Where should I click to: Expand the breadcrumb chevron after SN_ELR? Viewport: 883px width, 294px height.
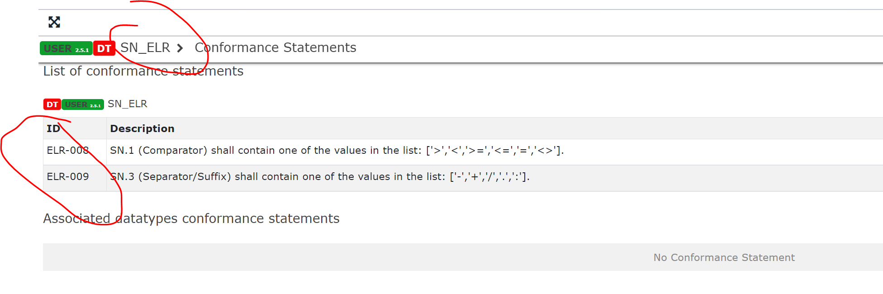tap(180, 48)
